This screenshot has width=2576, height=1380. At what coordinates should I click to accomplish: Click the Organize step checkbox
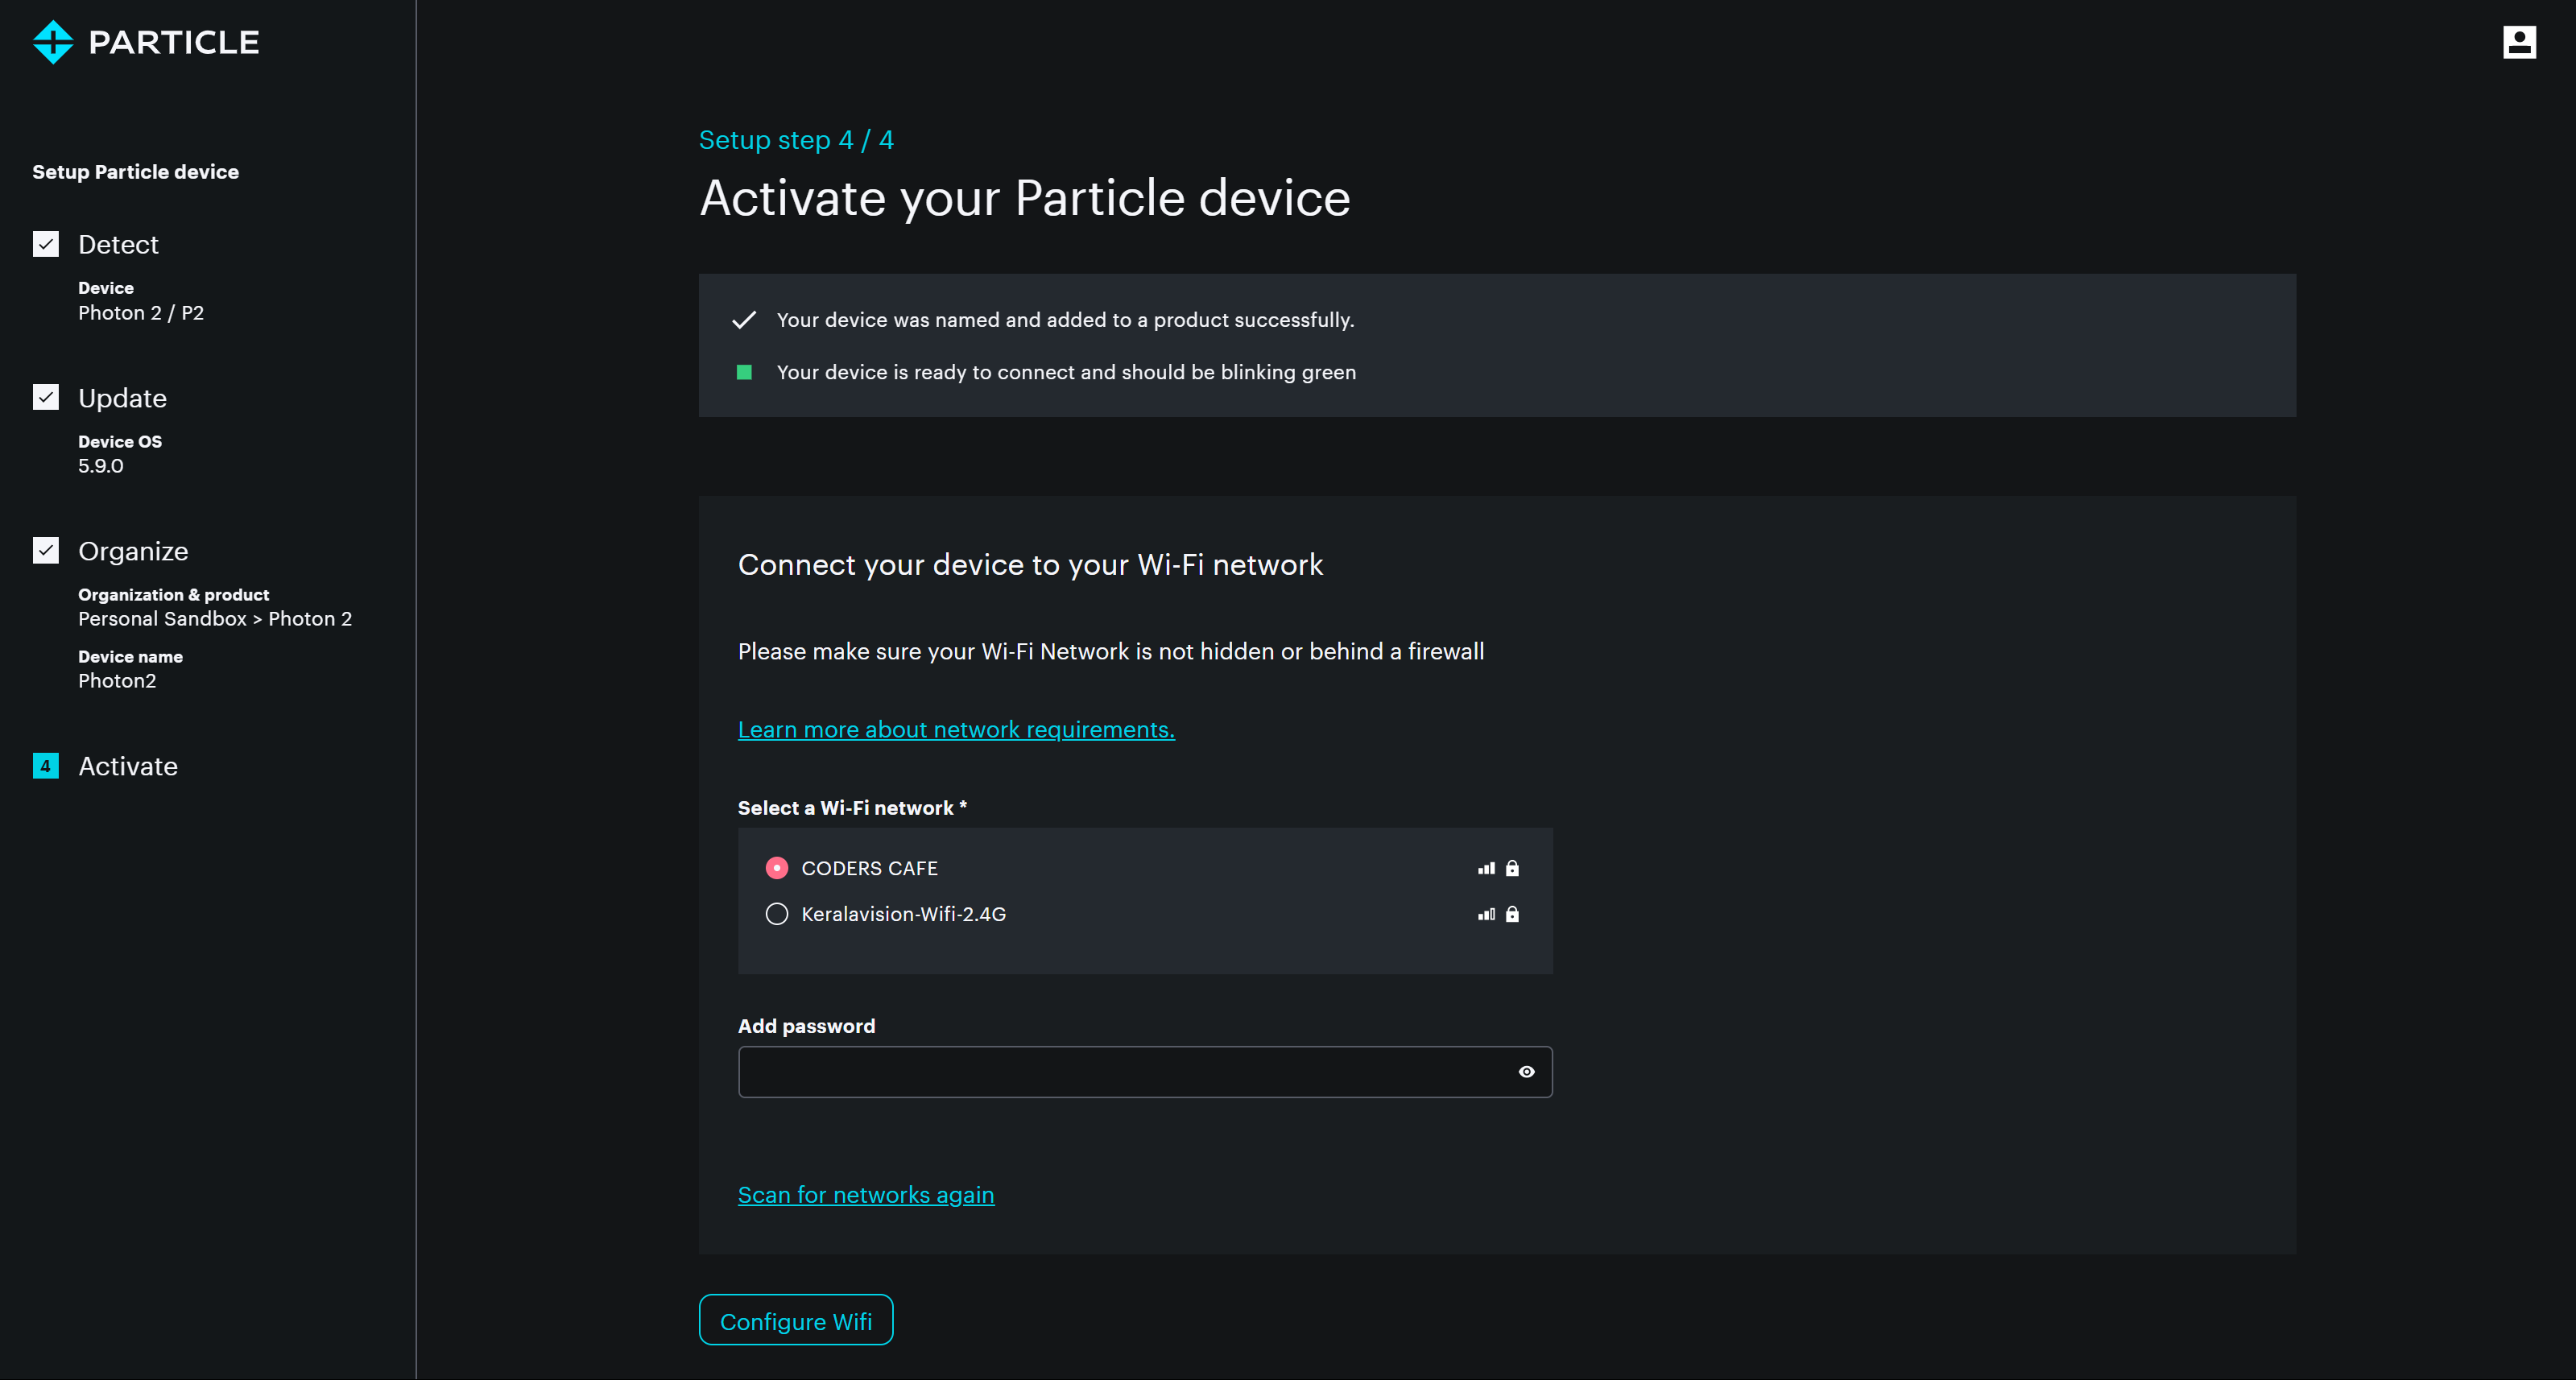click(46, 551)
